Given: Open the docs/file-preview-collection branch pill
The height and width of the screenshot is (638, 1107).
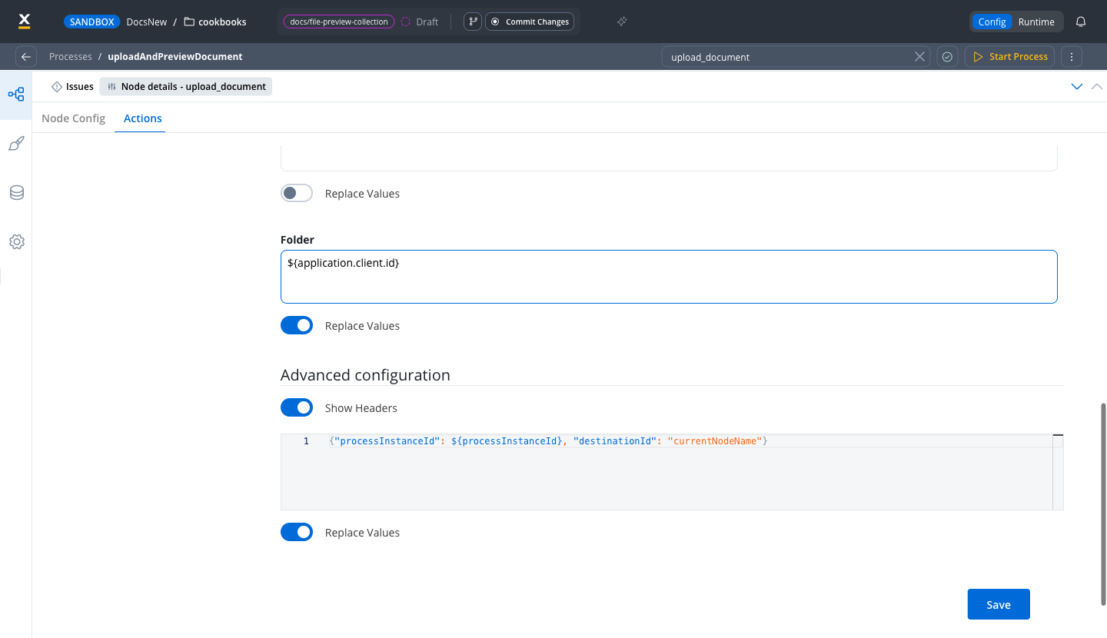Looking at the screenshot, I should tap(339, 22).
